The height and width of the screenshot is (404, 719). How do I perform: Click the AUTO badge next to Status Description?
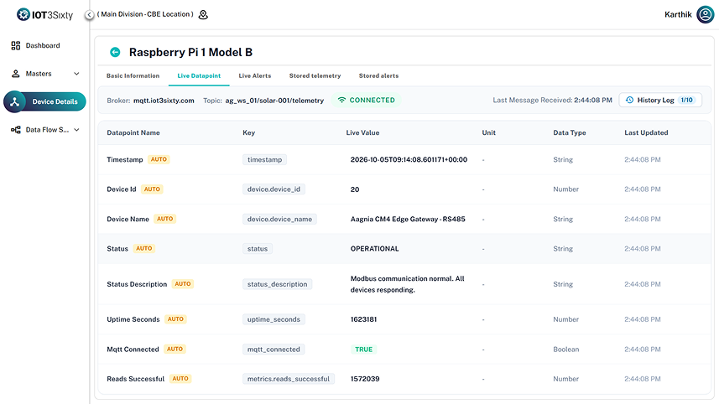pos(183,284)
